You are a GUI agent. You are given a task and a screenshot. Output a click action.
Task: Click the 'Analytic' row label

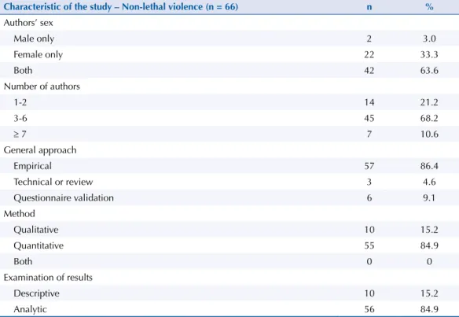click(x=30, y=309)
